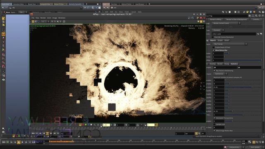Disable the Allow Motion Blur checkbox
265x149 pixels.
click(214, 50)
